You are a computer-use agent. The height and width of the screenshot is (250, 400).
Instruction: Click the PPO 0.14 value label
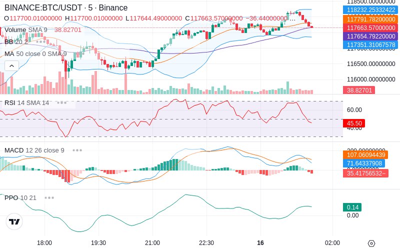[352, 207]
